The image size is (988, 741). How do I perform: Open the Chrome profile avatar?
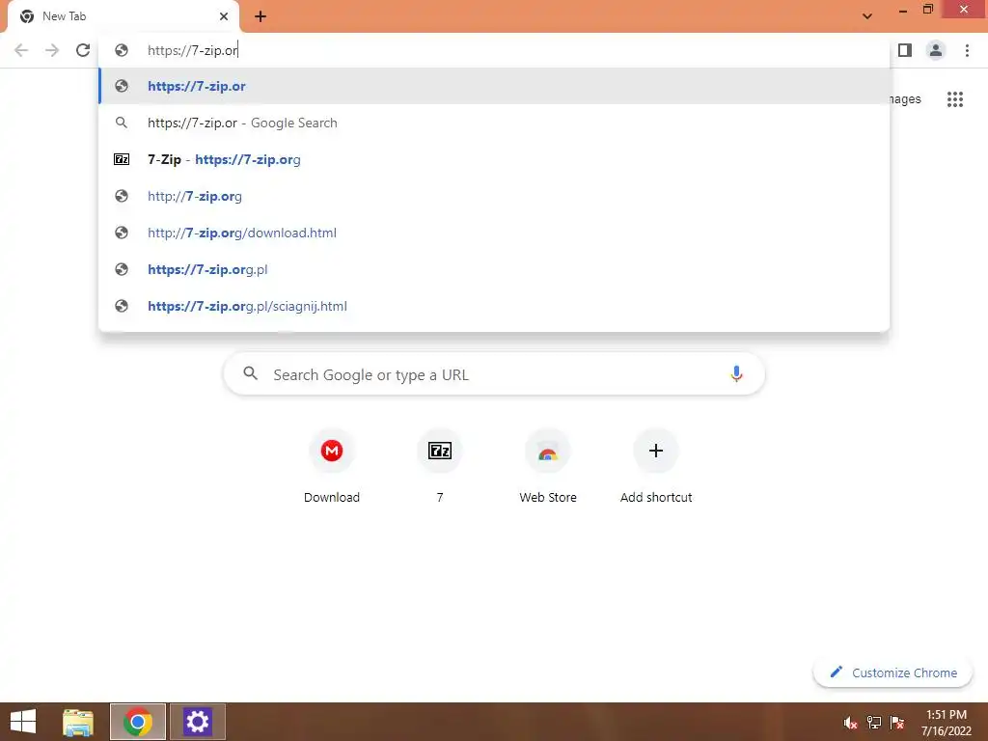click(936, 50)
